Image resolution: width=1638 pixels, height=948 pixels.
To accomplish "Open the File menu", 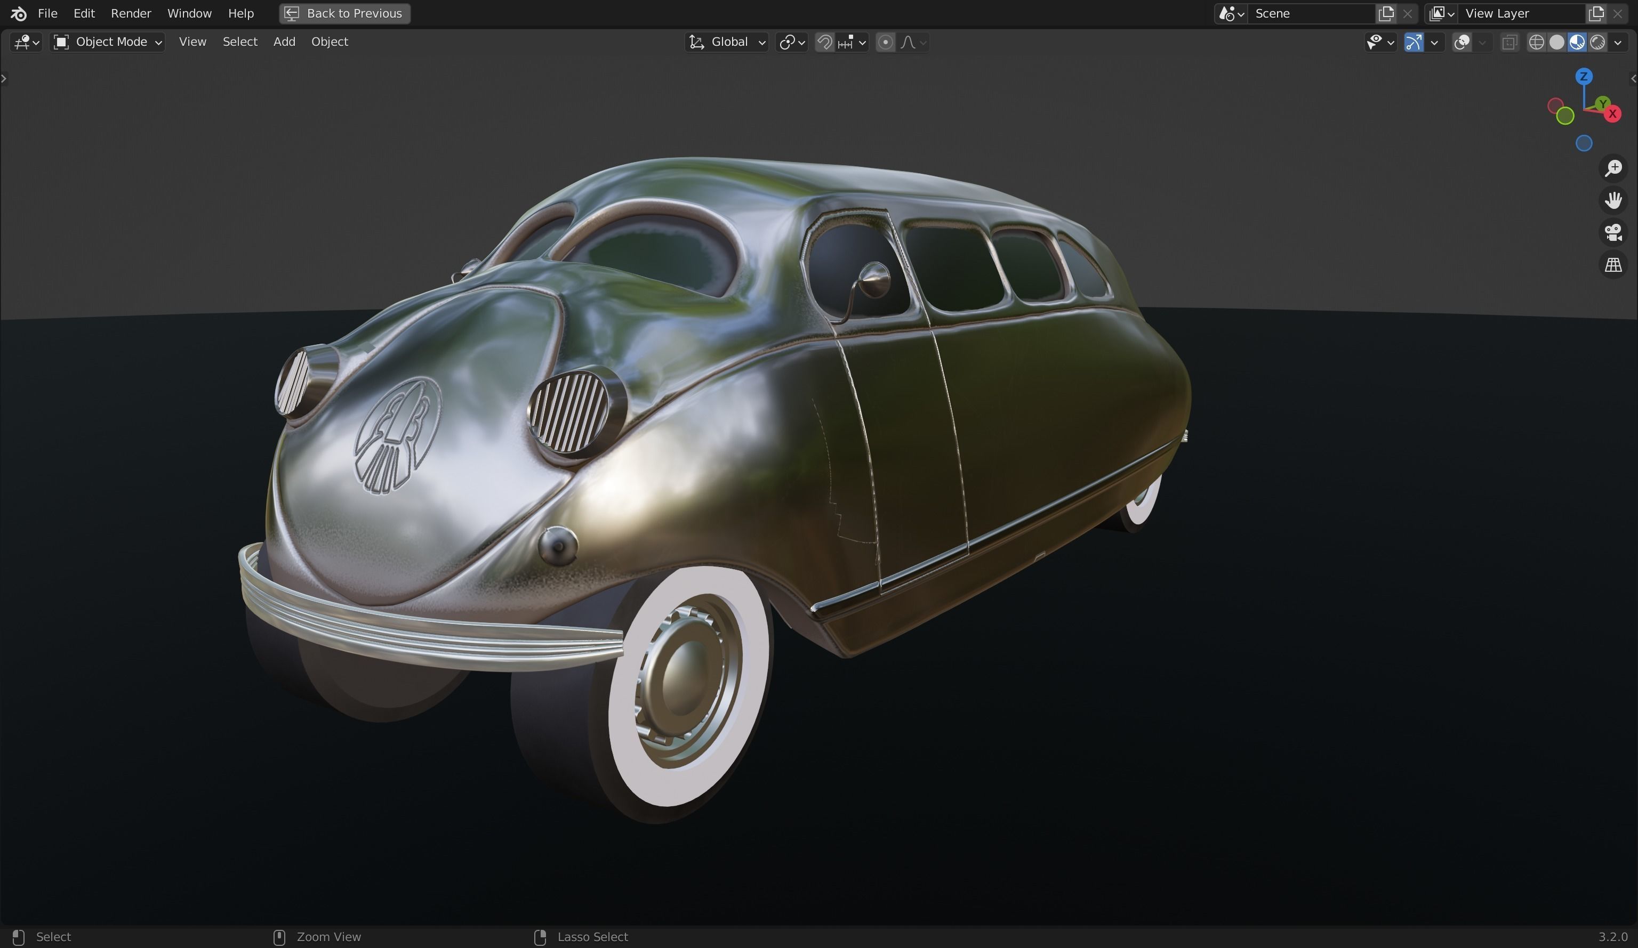I will (x=47, y=13).
